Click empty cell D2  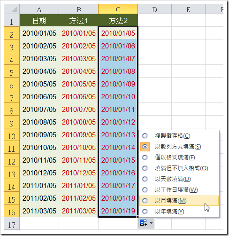coord(155,33)
